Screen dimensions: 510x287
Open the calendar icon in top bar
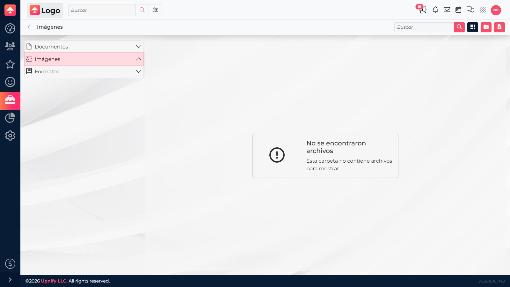pos(458,10)
